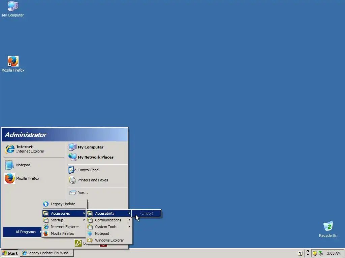This screenshot has width=345, height=258.
Task: Click the Start button
Action: click(9, 253)
